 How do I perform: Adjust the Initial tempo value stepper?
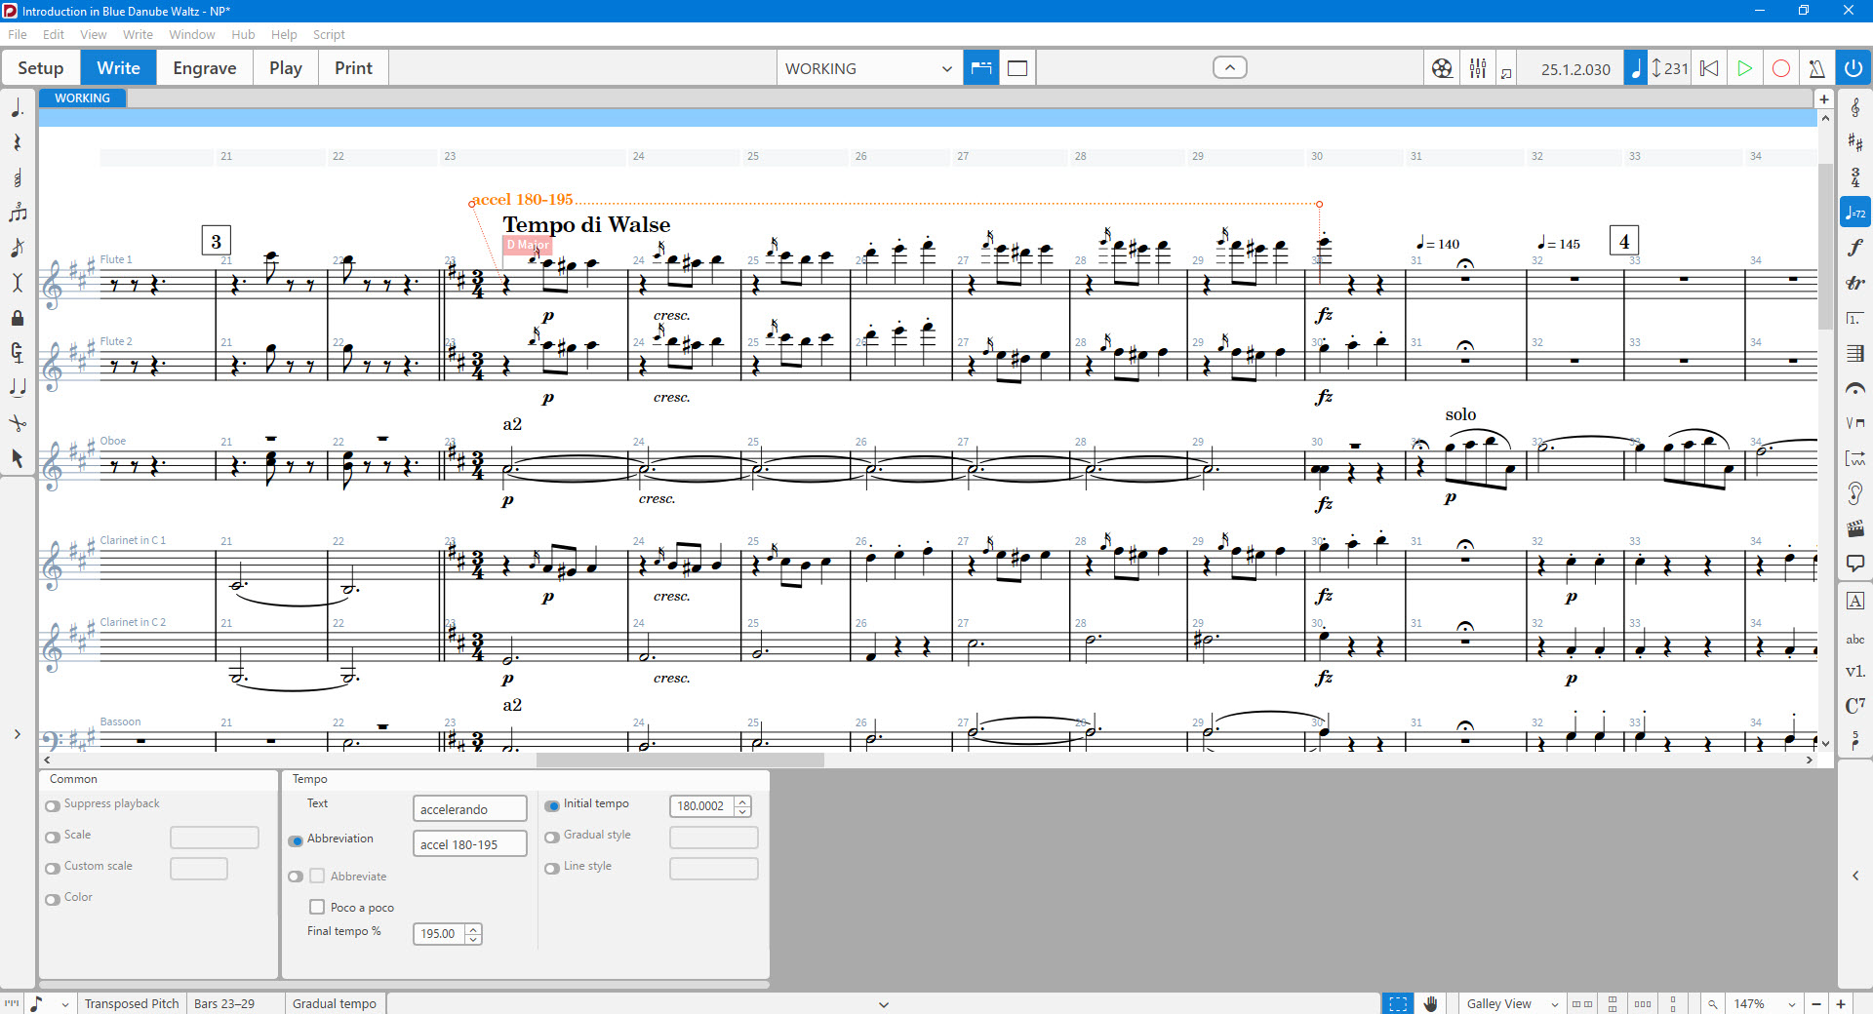point(743,806)
